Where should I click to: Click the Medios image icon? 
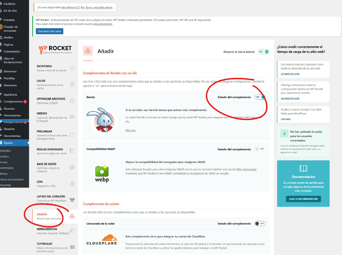click(72, 117)
